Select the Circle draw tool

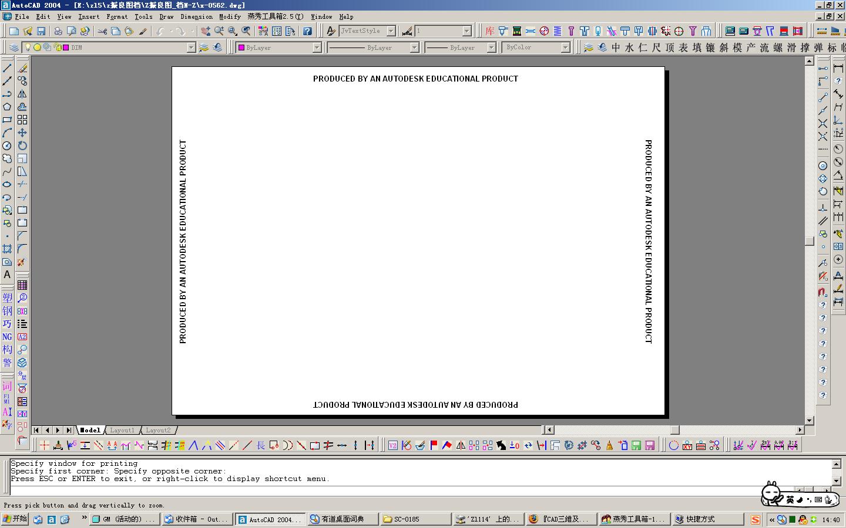[x=7, y=145]
